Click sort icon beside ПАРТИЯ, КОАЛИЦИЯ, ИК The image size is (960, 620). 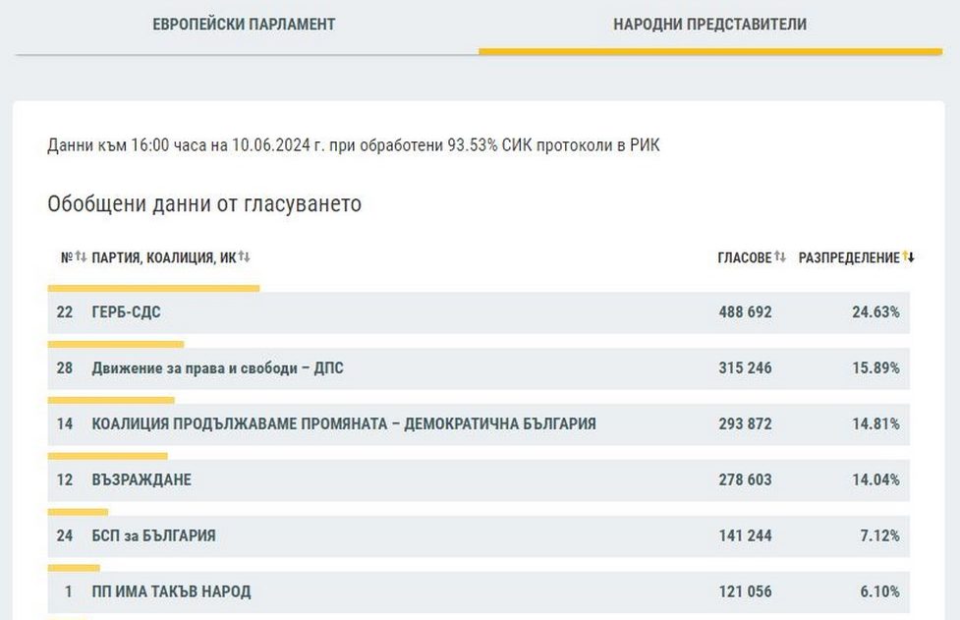tap(244, 257)
